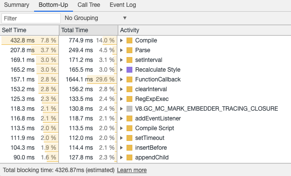This screenshot has width=291, height=176.
Task: Expand the setTimeout row
Action: pos(121,138)
